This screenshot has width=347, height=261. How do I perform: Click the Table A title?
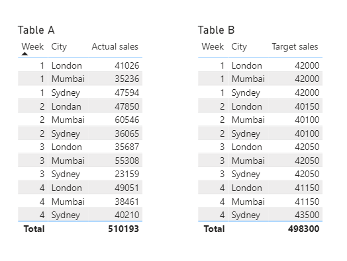[36, 30]
